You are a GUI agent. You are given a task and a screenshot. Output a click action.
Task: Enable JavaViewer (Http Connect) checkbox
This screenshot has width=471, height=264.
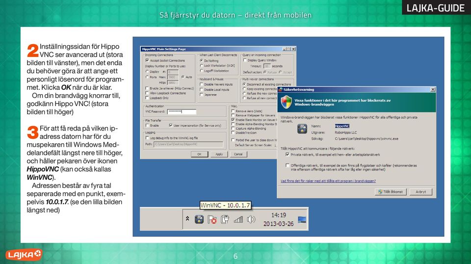point(147,88)
